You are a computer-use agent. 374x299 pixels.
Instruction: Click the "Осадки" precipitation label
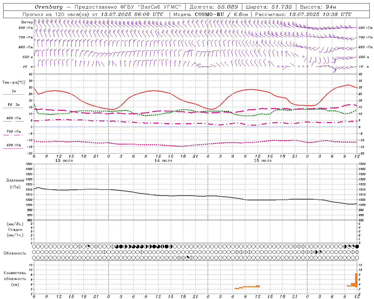pyautogui.click(x=15, y=230)
